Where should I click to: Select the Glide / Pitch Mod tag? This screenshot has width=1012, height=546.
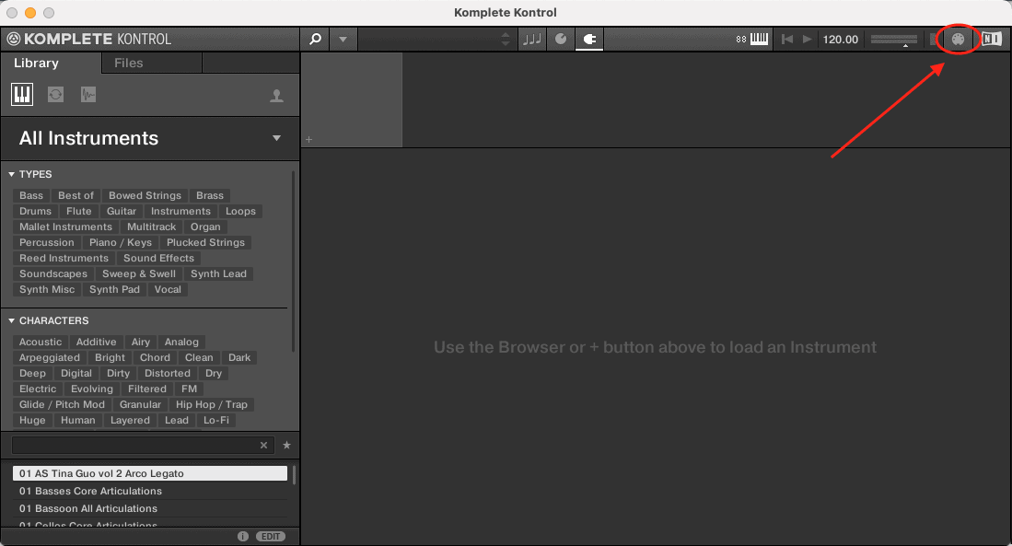pyautogui.click(x=62, y=404)
